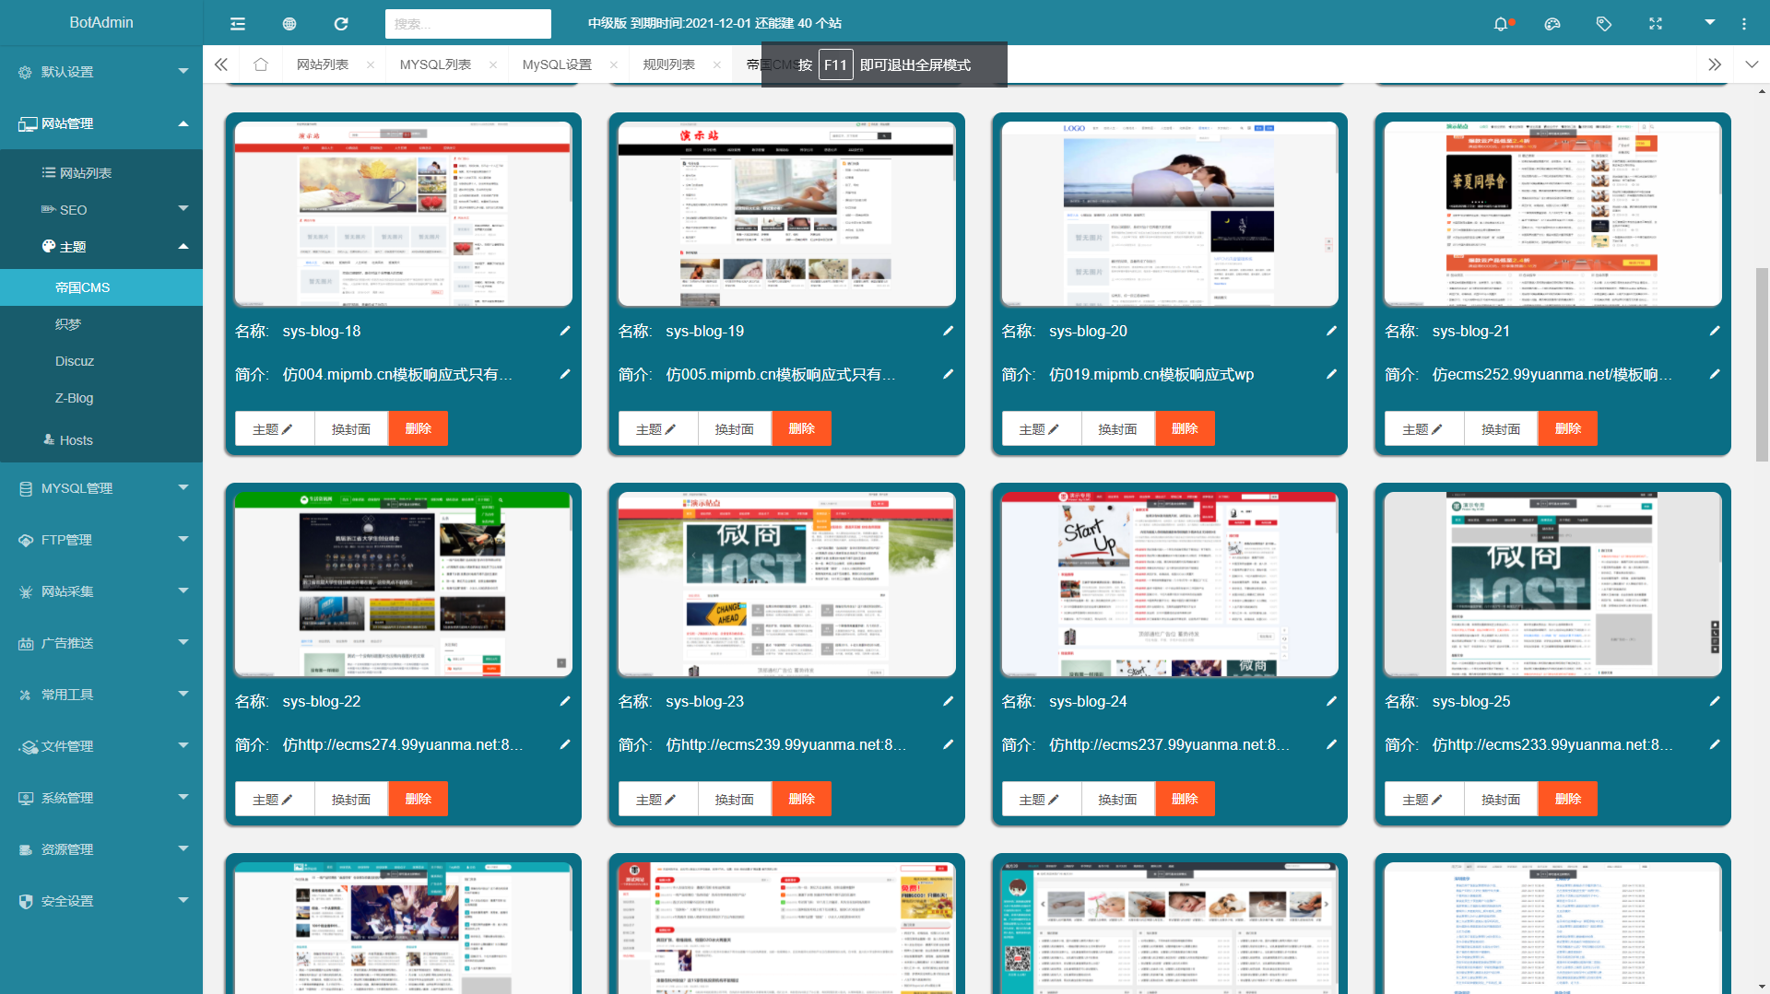Delete theme sys-blog-20
The image size is (1770, 994).
coord(1185,429)
